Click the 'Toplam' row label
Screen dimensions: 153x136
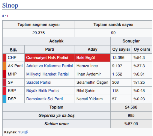tap(56, 107)
